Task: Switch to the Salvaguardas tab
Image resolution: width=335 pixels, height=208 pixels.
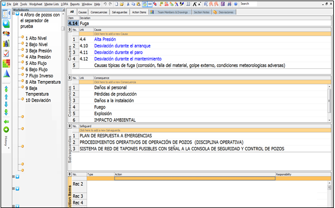Action: coord(120,12)
